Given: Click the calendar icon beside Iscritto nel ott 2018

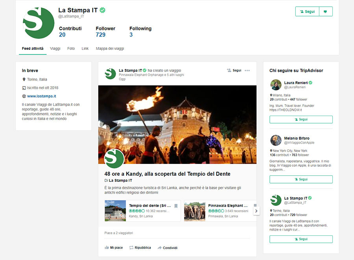Looking at the screenshot, I should point(24,88).
